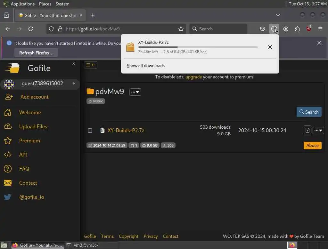Open the Applications menu
Image resolution: width=328 pixels, height=249 pixels.
click(x=23, y=4)
